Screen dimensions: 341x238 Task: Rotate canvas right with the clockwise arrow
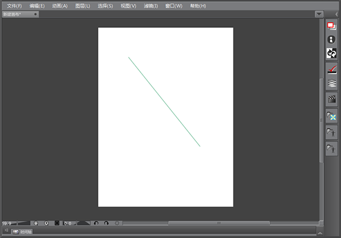click(x=106, y=223)
